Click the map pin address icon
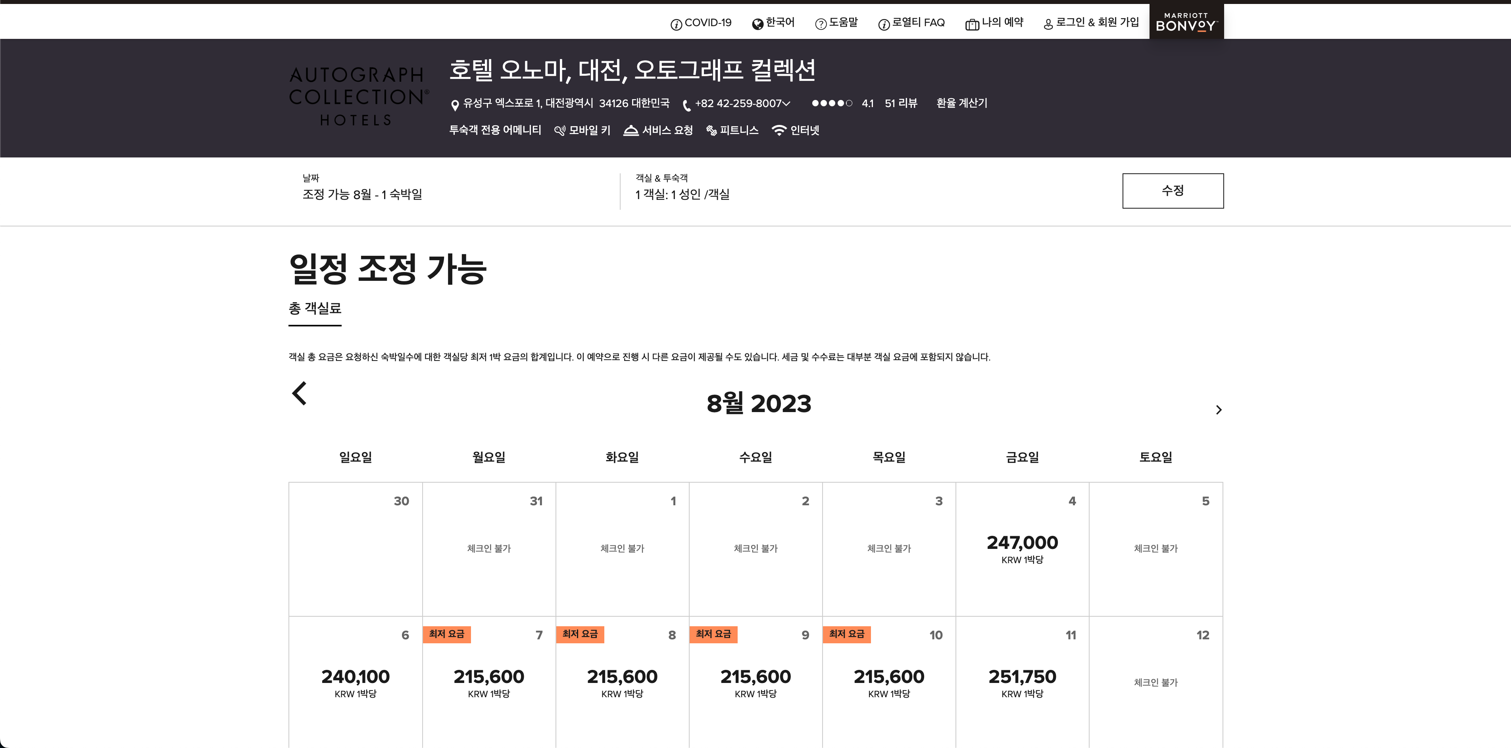This screenshot has width=1511, height=748. [455, 105]
